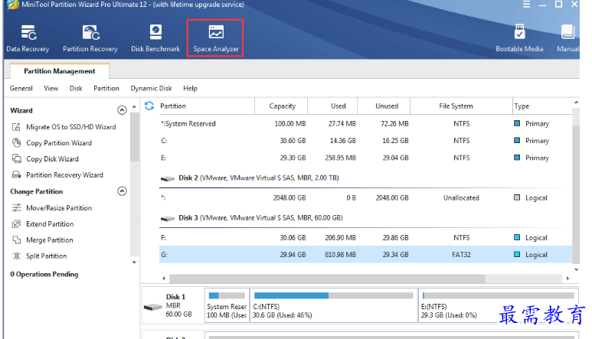Choose Merge Partition action

[x=42, y=240]
